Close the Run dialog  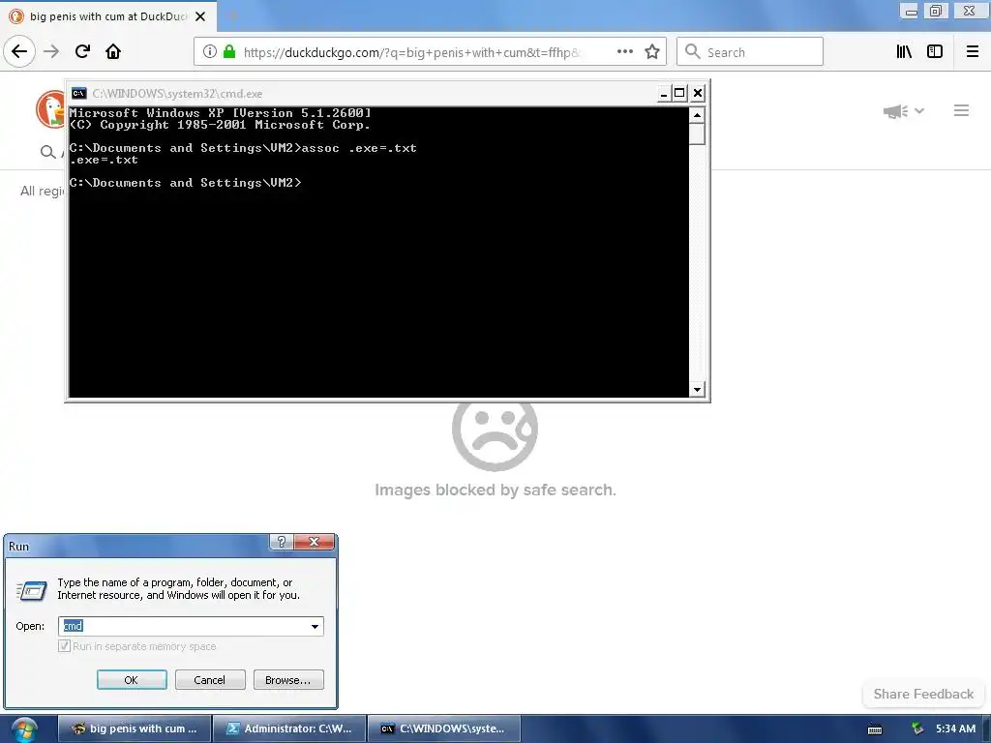point(314,542)
